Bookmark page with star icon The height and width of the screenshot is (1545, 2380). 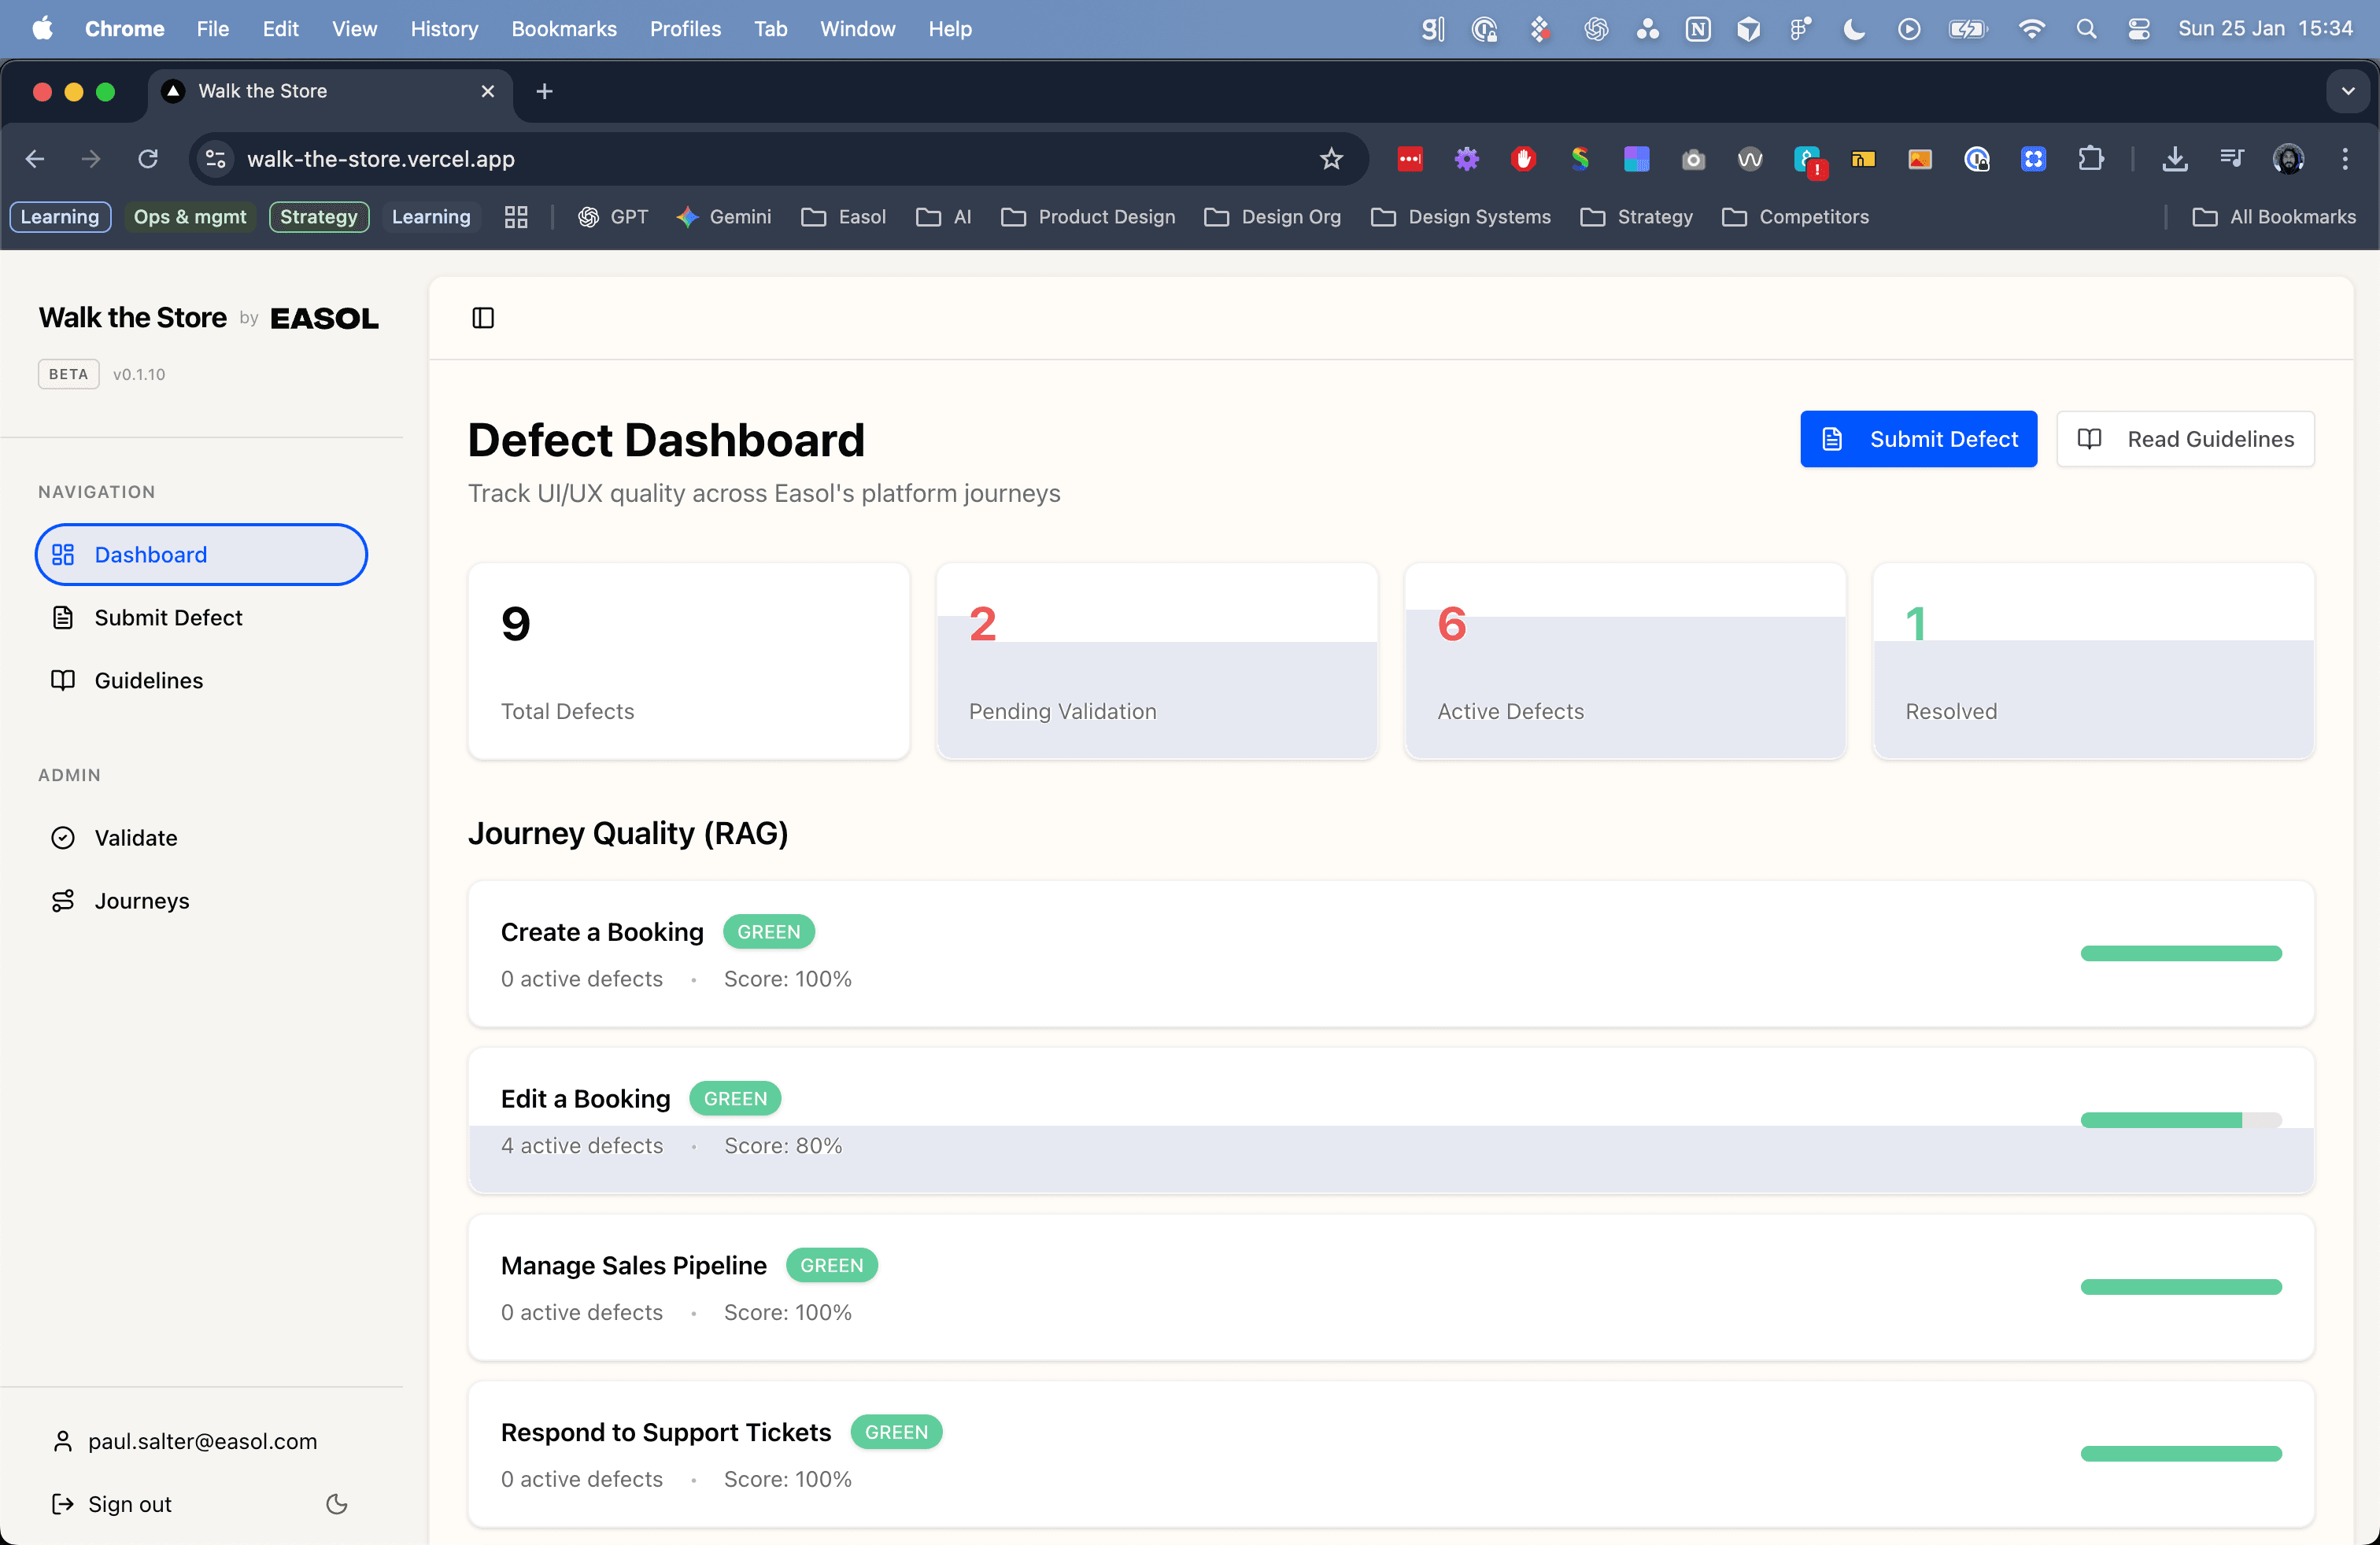tap(1331, 159)
